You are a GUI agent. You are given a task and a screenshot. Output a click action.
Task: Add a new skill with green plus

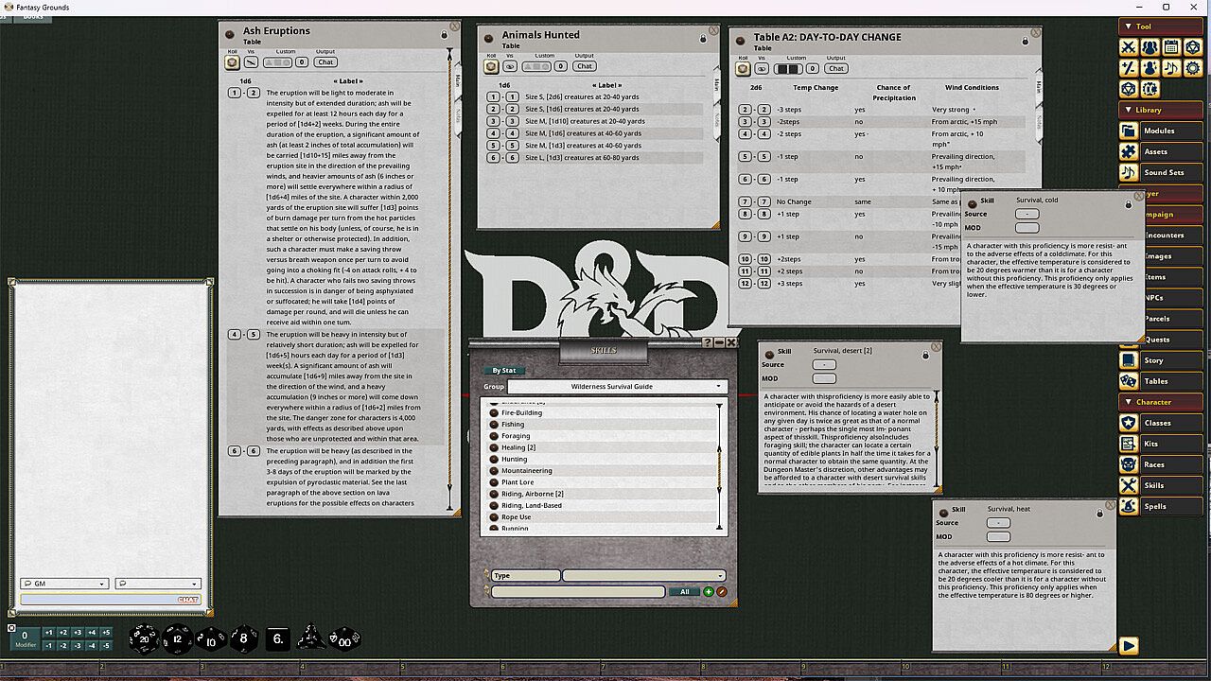click(709, 592)
